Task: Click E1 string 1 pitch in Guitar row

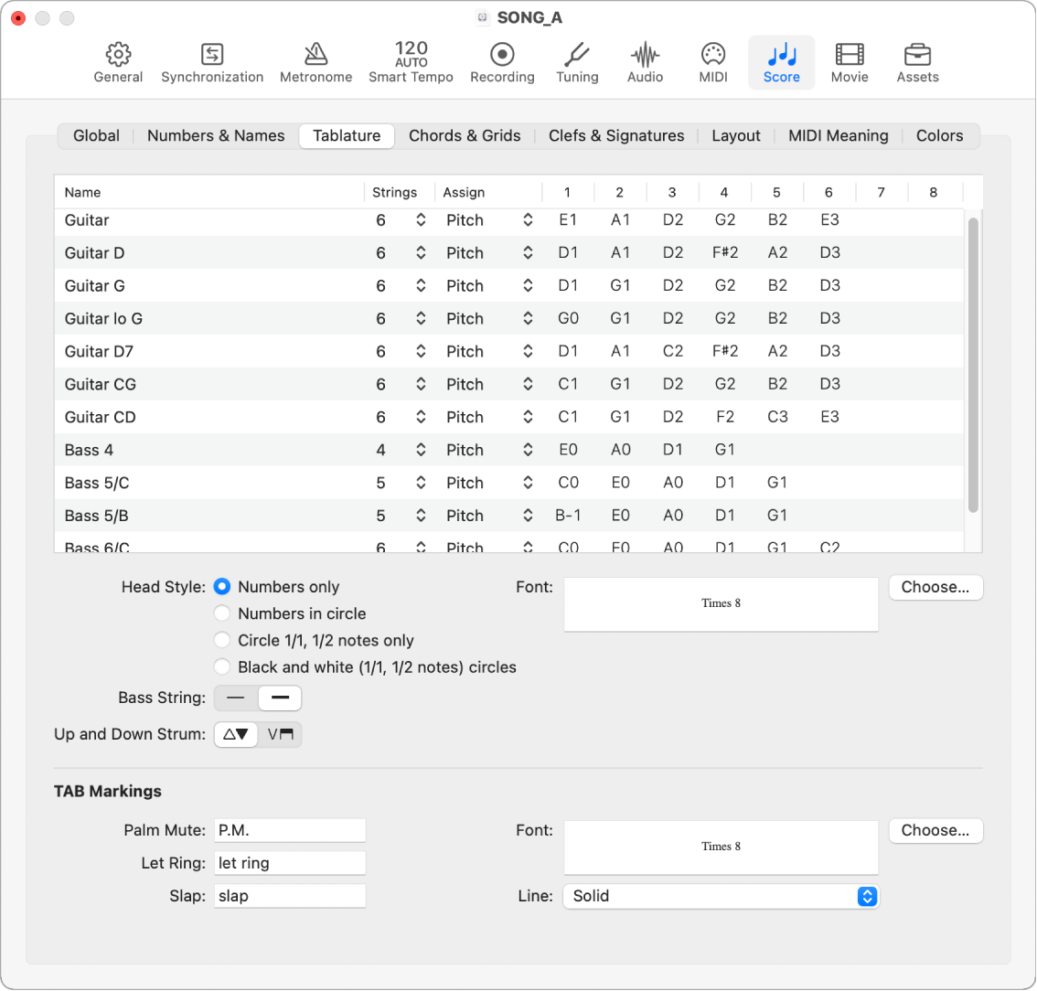Action: 568,220
